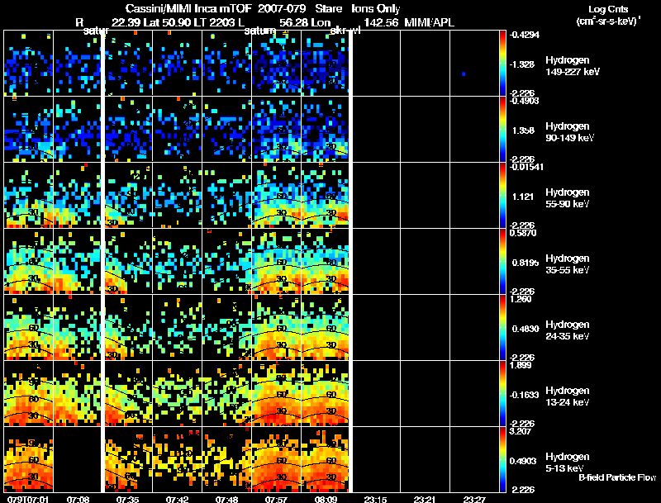Viewport: 661px width, 503px height.
Task: Click the Hydrogen 149-227 keV color bar
Action: [x=502, y=64]
